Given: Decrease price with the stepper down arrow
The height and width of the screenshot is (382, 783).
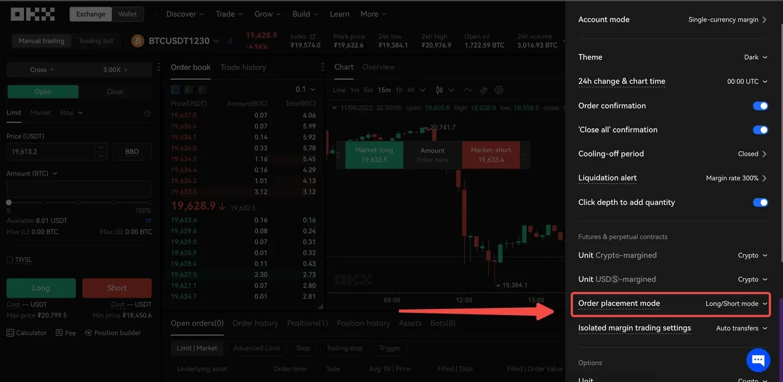Looking at the screenshot, I should click(x=101, y=155).
